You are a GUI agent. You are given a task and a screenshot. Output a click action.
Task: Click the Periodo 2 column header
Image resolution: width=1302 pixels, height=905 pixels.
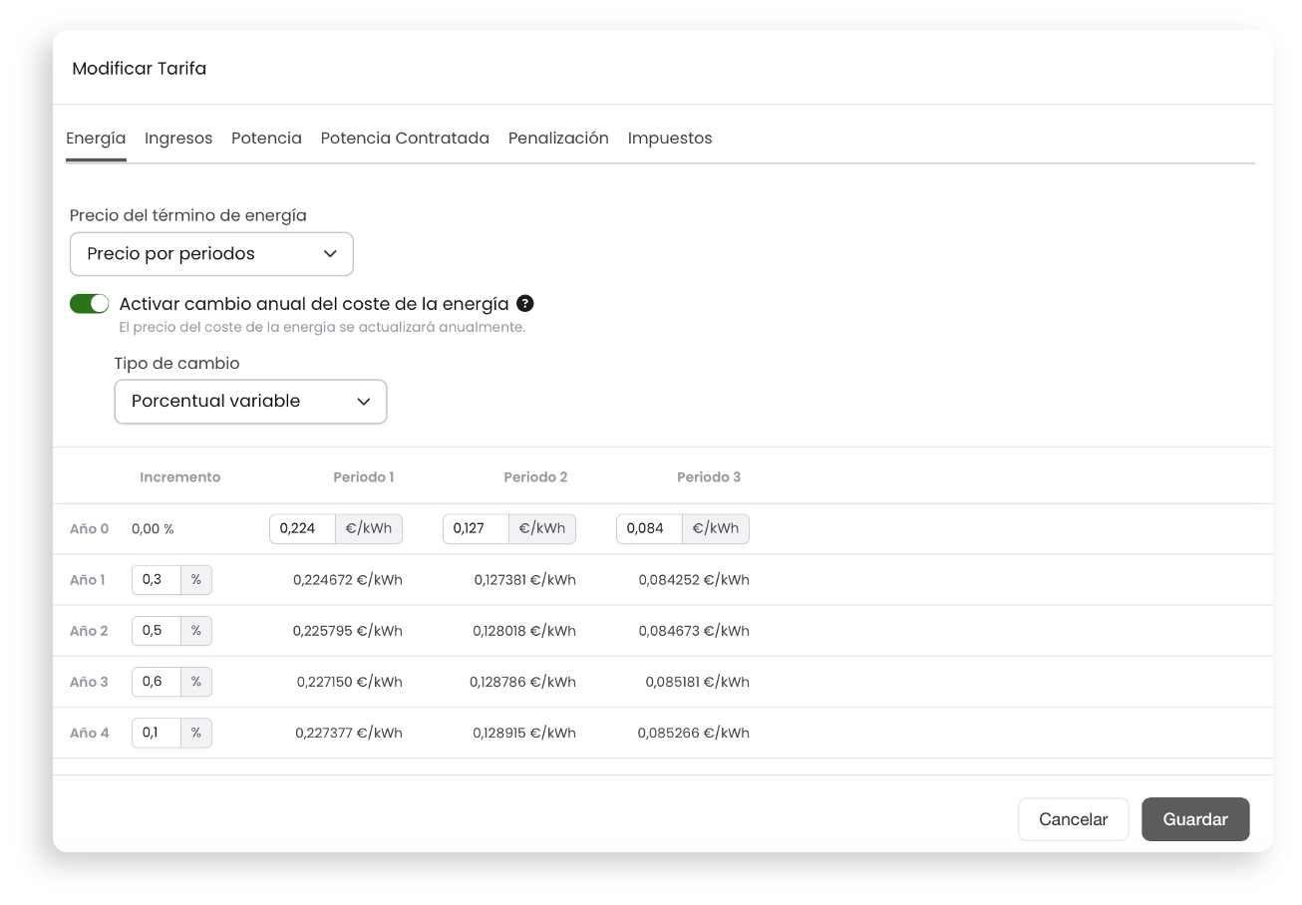point(535,477)
